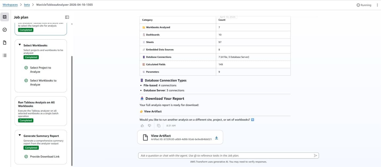Click the Sheets count 97
The height and width of the screenshot is (167, 381).
[x=220, y=42]
